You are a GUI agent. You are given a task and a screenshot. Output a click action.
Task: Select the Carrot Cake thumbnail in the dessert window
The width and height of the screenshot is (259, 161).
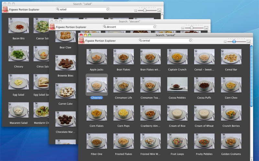(66, 91)
